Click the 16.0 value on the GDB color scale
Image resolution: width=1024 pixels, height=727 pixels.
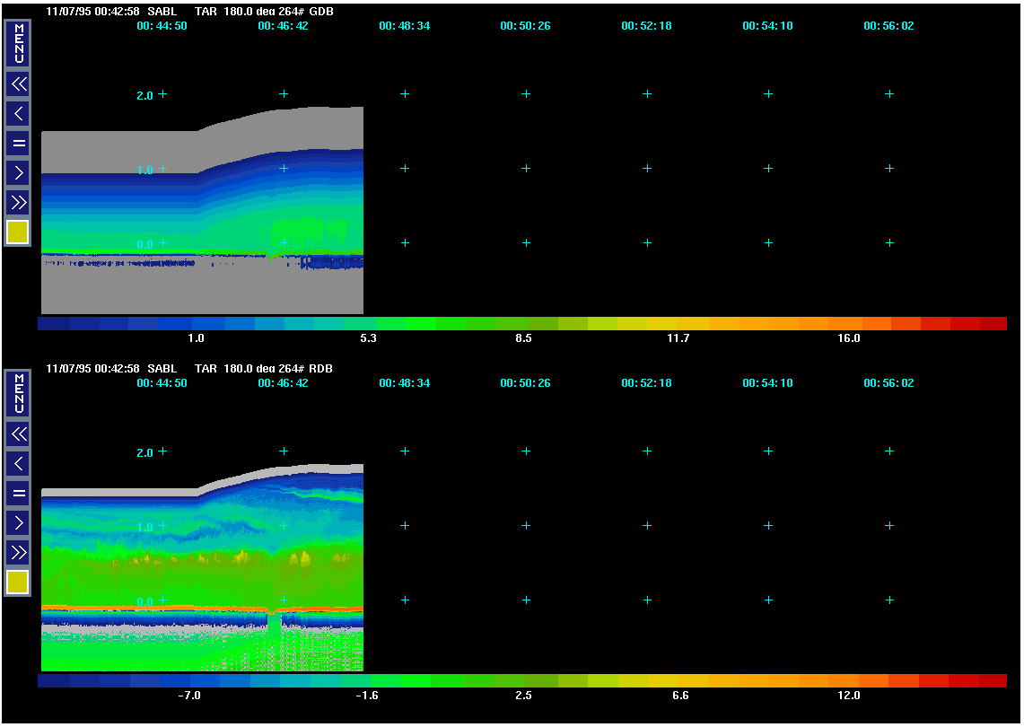pos(848,338)
